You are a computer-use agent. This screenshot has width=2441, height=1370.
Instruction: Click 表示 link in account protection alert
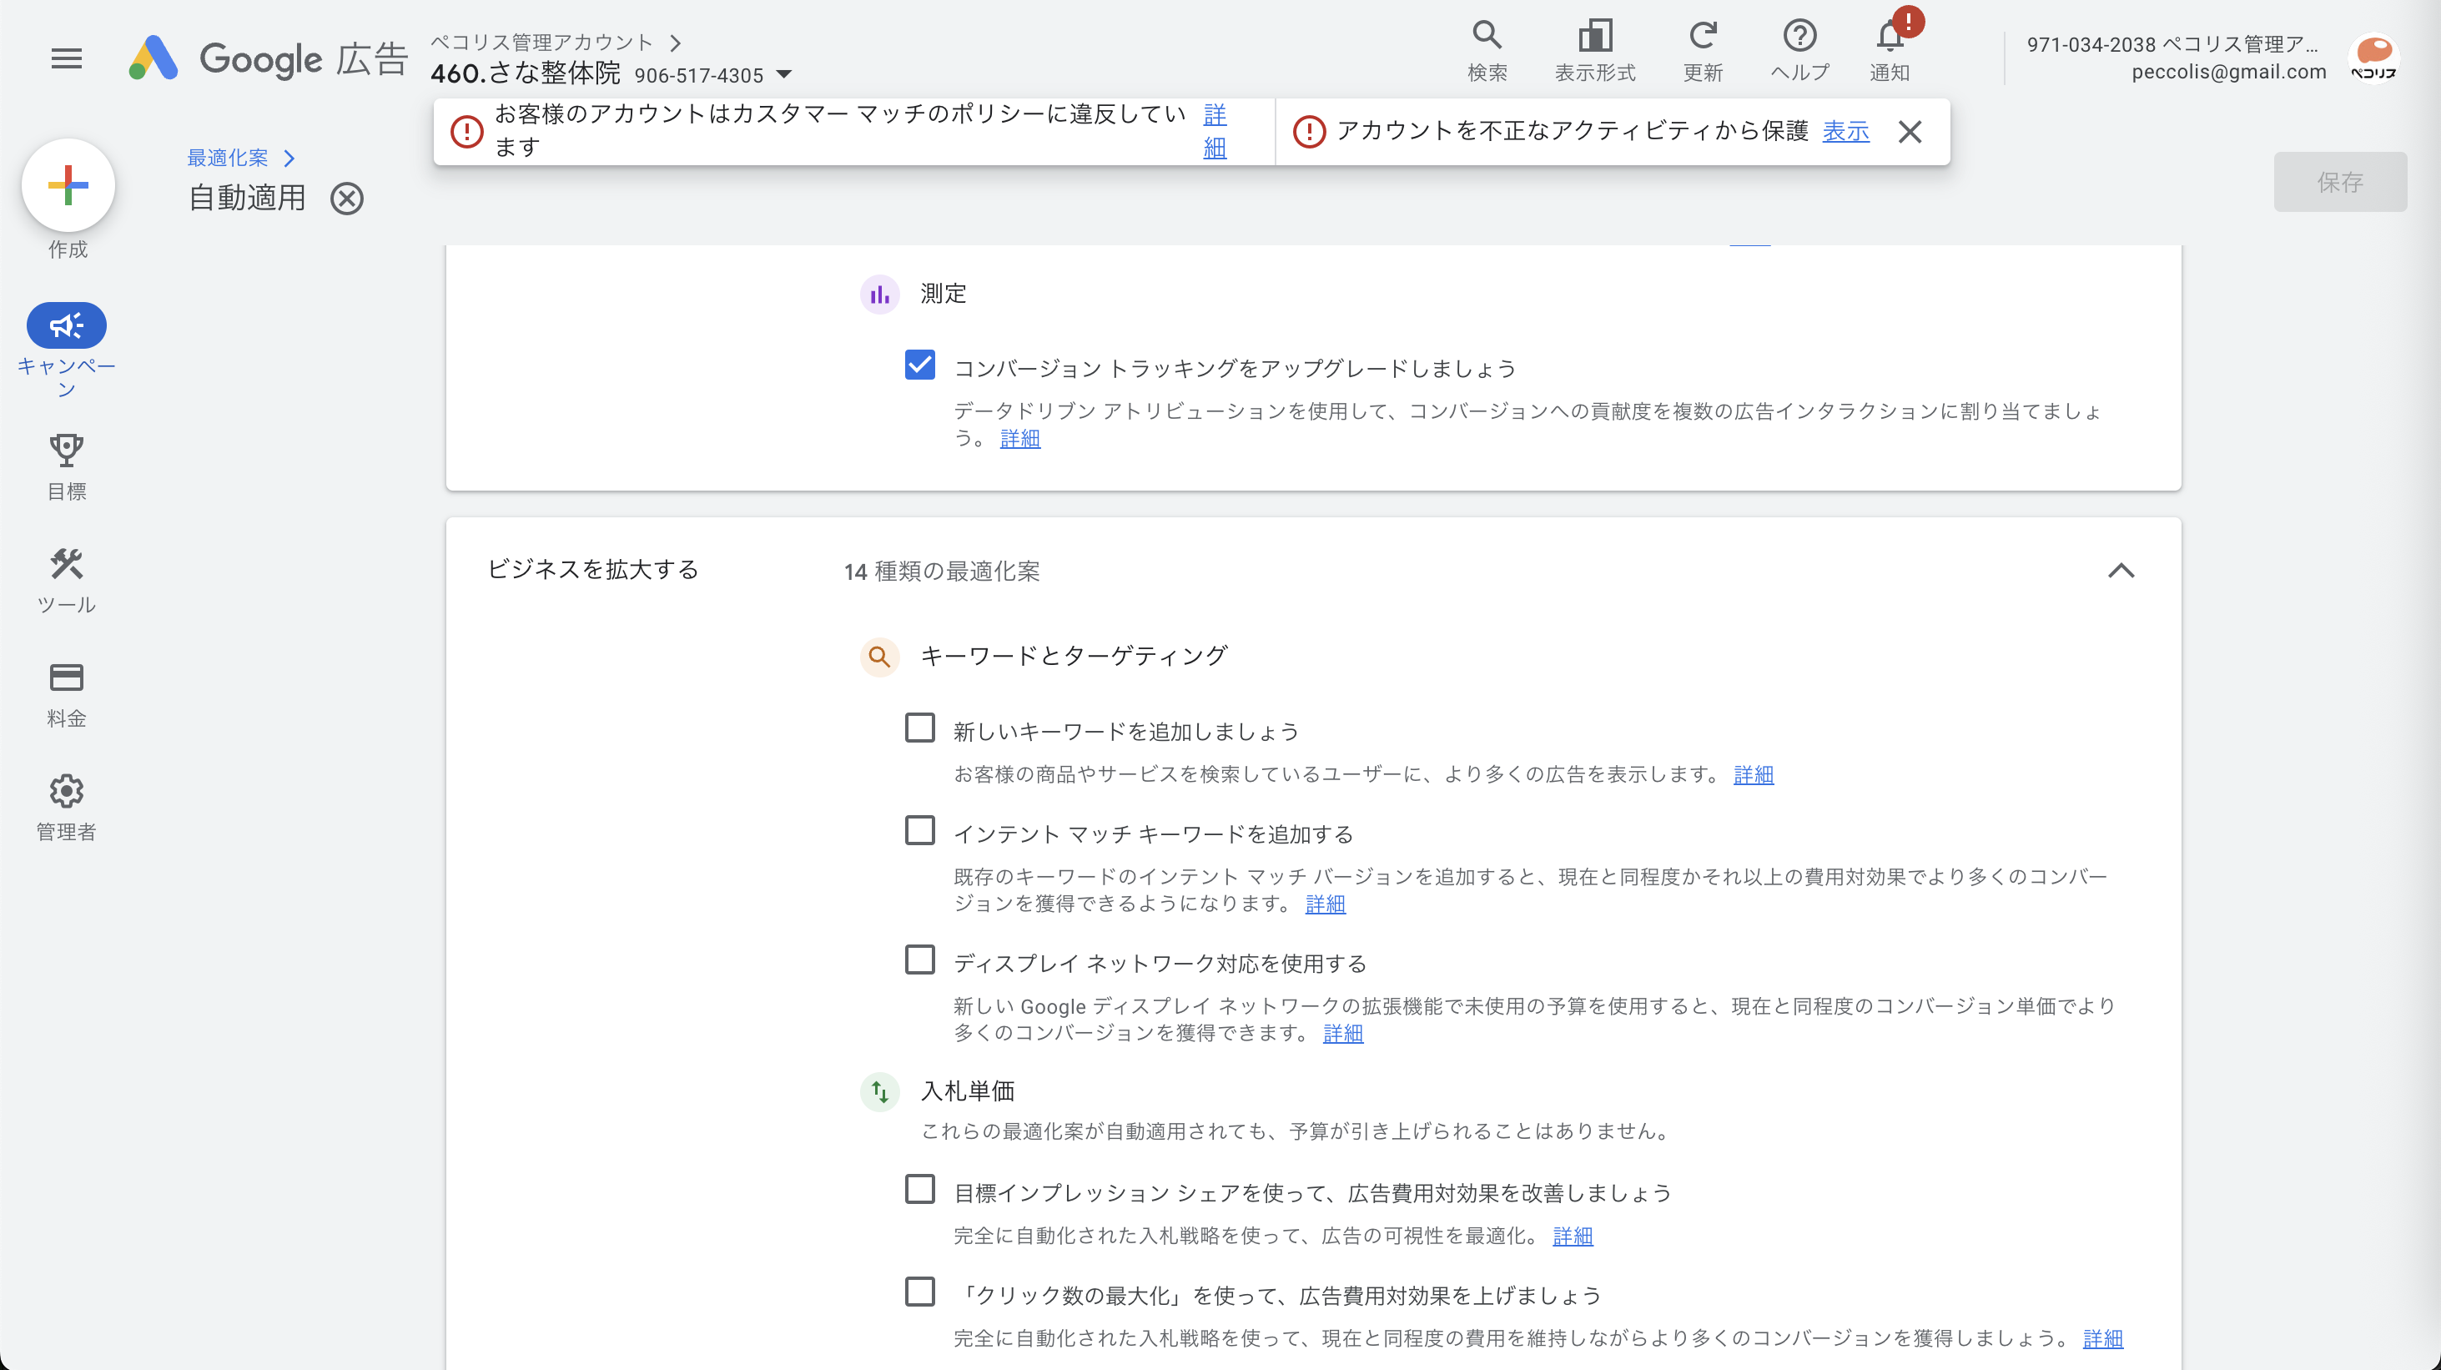tap(1846, 132)
